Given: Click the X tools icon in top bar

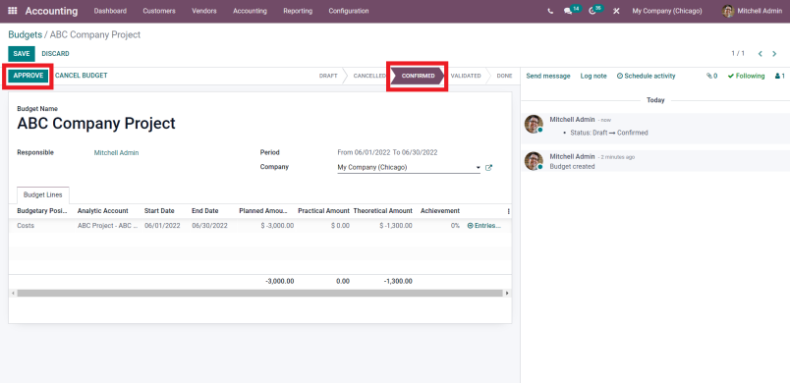Looking at the screenshot, I should pyautogui.click(x=616, y=11).
